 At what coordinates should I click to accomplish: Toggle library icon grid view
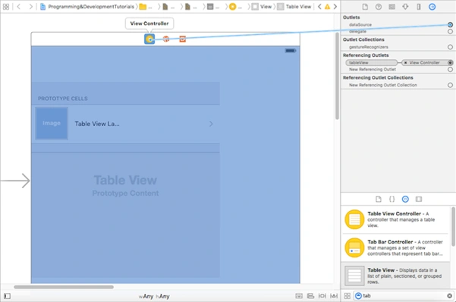(x=347, y=296)
